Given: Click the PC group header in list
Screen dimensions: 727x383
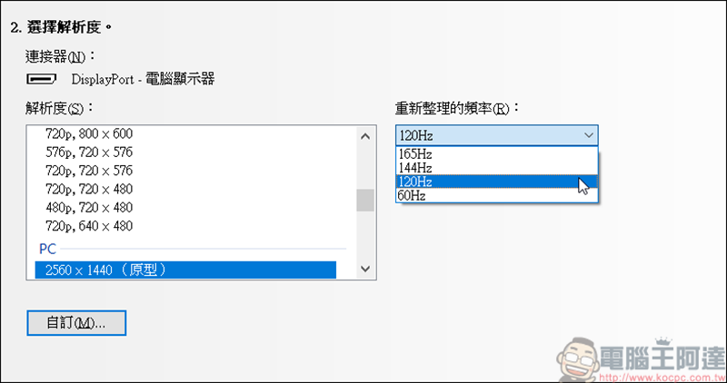Looking at the screenshot, I should [x=47, y=248].
